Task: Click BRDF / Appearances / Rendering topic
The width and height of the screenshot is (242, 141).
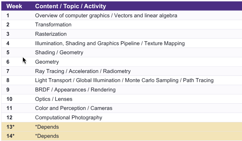Action: click(75, 90)
